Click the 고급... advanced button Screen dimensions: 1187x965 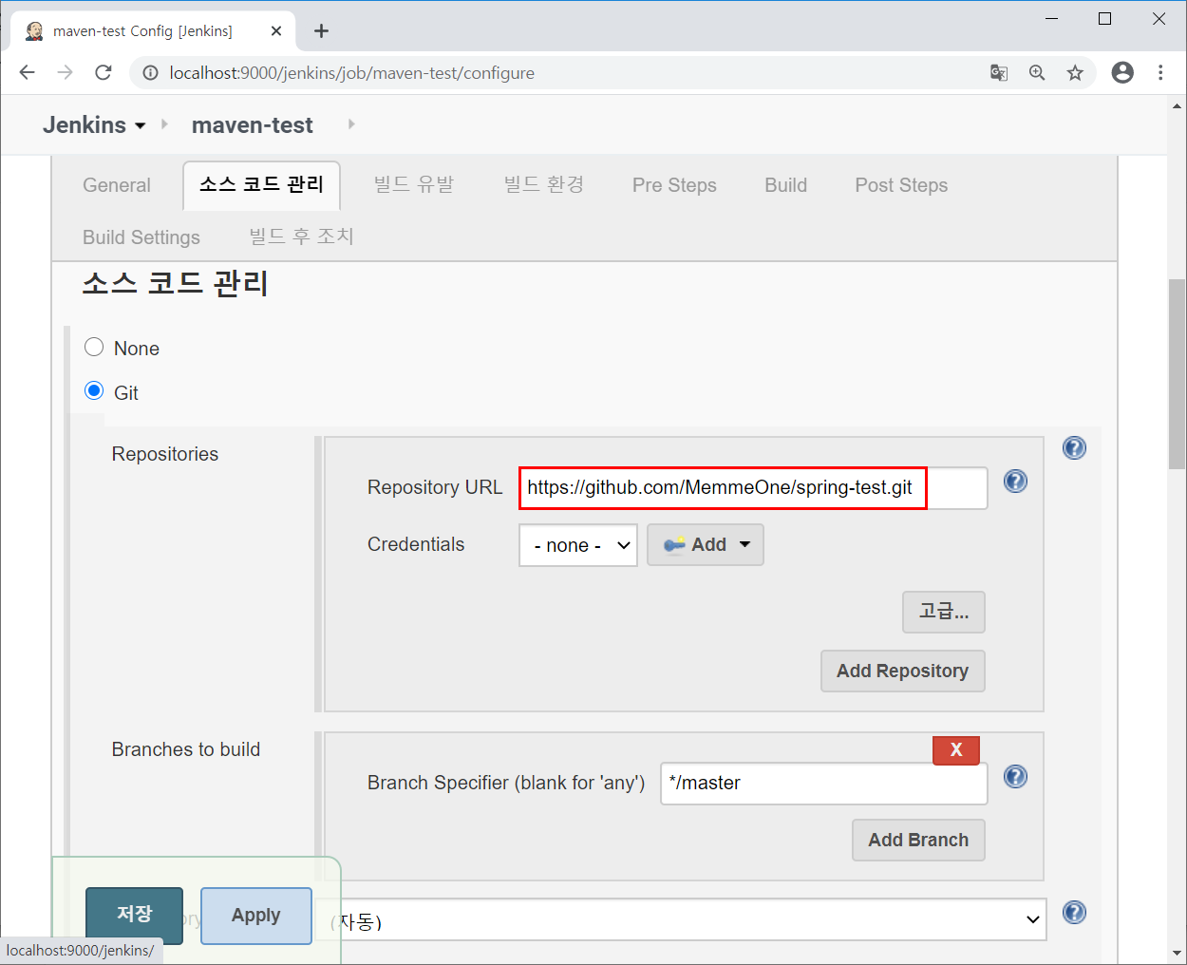(944, 613)
